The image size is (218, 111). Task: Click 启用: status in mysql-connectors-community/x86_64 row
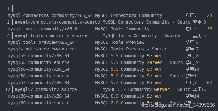191,15
